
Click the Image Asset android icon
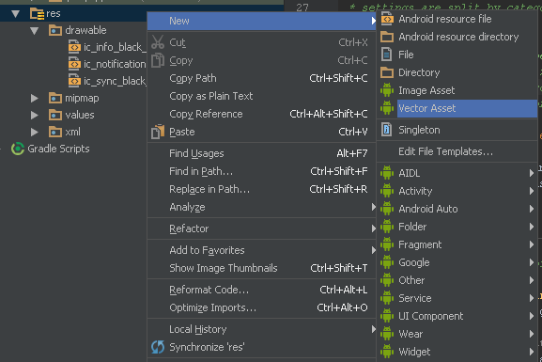click(x=387, y=90)
